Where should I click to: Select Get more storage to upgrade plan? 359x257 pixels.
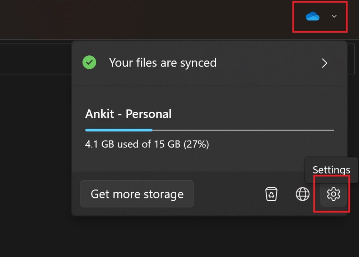pos(137,194)
